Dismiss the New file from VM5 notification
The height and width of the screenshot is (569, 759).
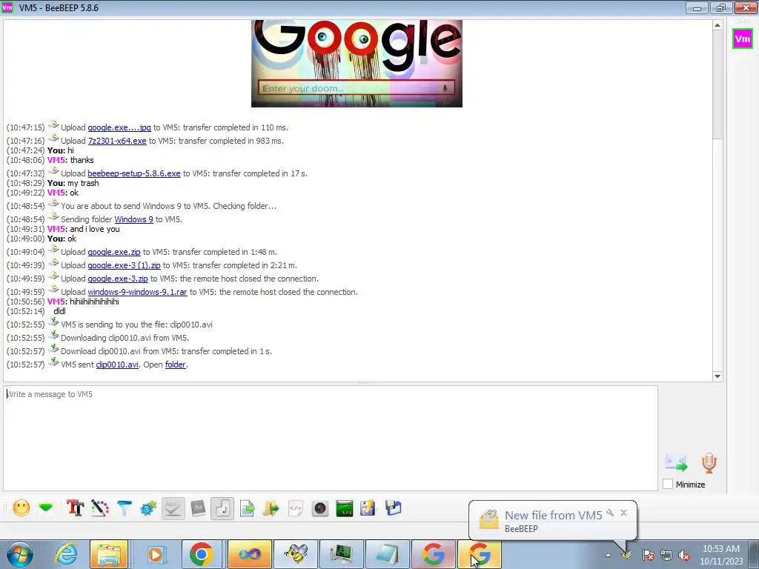623,513
